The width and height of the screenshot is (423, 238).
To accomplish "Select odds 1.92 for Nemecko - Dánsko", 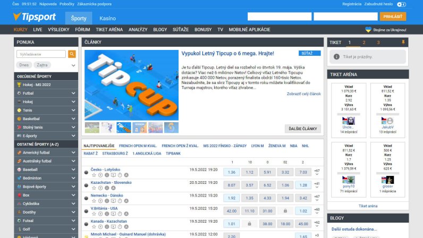I will pyautogui.click(x=232, y=198).
